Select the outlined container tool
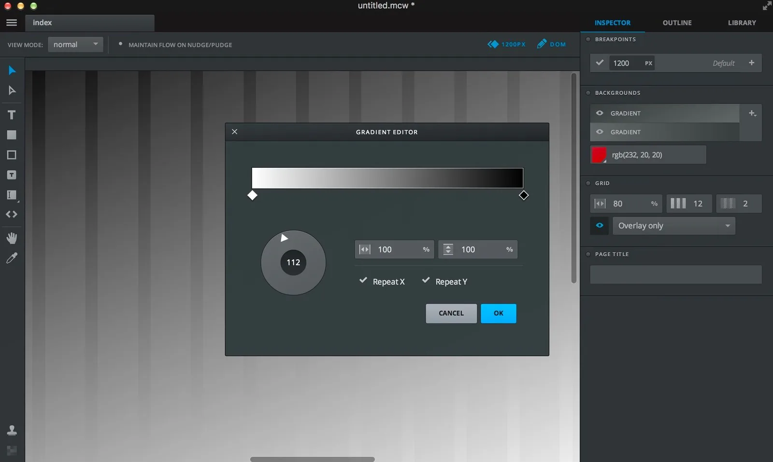The width and height of the screenshot is (773, 462). coord(12,155)
